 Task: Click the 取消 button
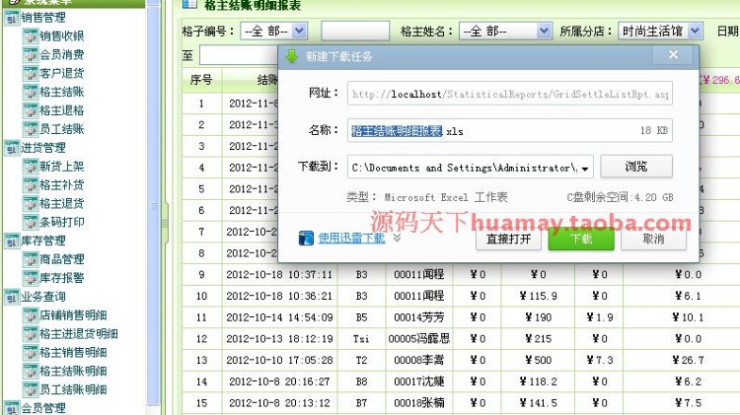coord(653,240)
